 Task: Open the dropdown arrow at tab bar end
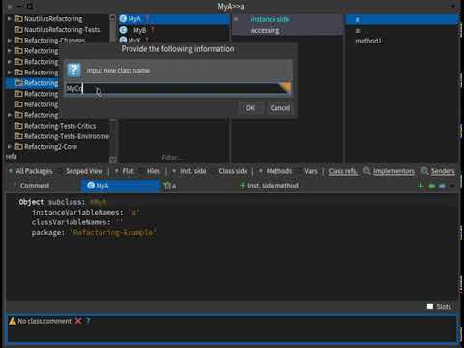tap(452, 186)
